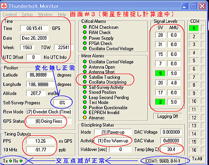
Task: Click the Latitude value field
Action: coord(41,75)
